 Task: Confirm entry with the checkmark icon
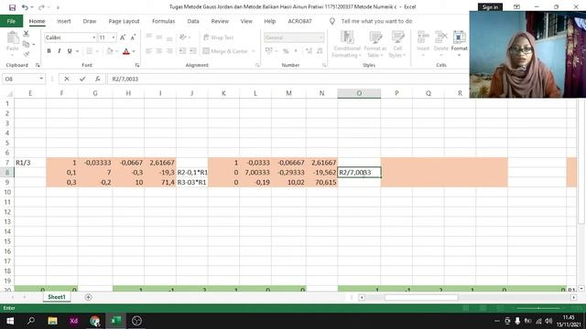(82, 79)
